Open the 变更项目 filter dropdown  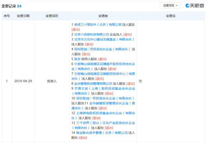point(170,5)
